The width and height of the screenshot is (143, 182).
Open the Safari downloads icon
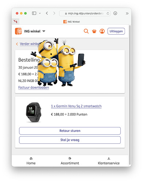coord(115,13)
